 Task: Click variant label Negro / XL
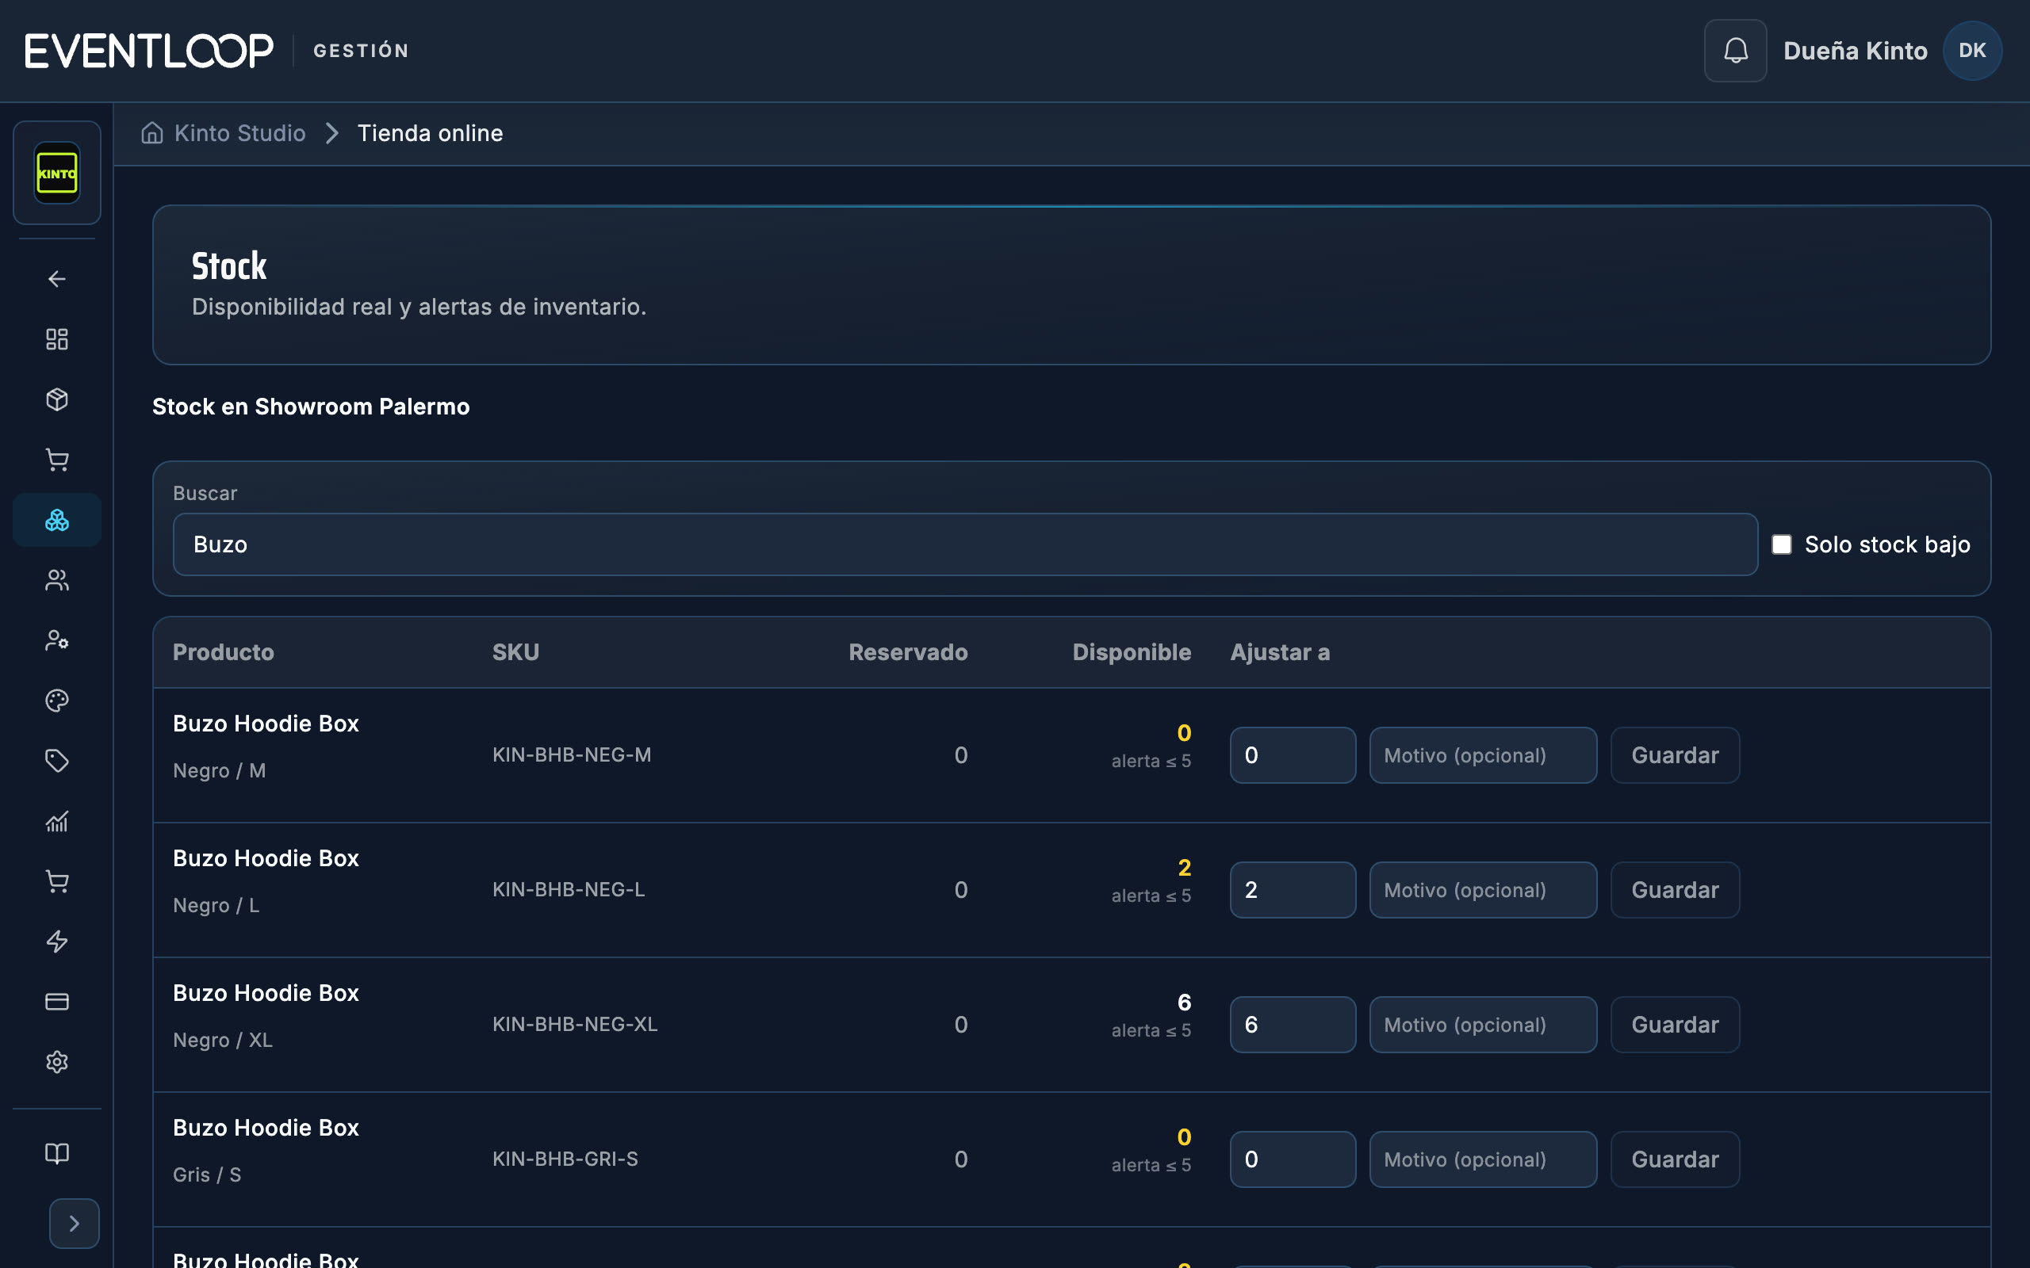pyautogui.click(x=222, y=1040)
